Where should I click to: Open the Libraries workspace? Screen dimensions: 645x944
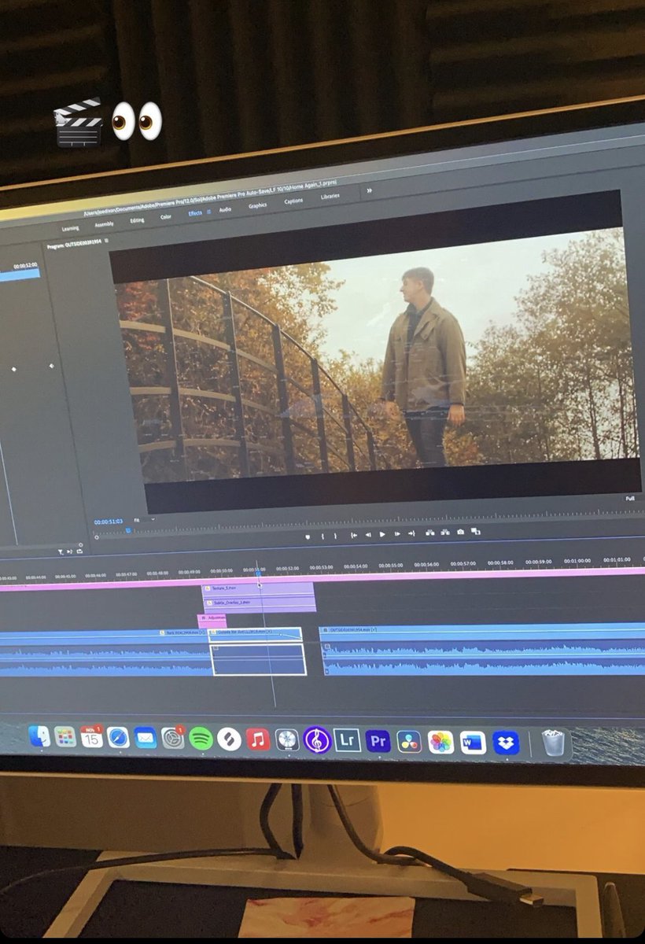click(x=330, y=196)
